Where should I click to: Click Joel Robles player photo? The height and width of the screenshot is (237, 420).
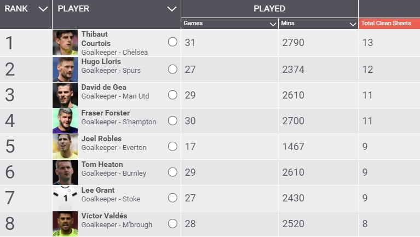65,147
